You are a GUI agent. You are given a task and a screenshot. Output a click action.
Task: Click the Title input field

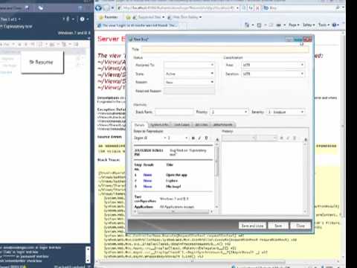(x=225, y=49)
